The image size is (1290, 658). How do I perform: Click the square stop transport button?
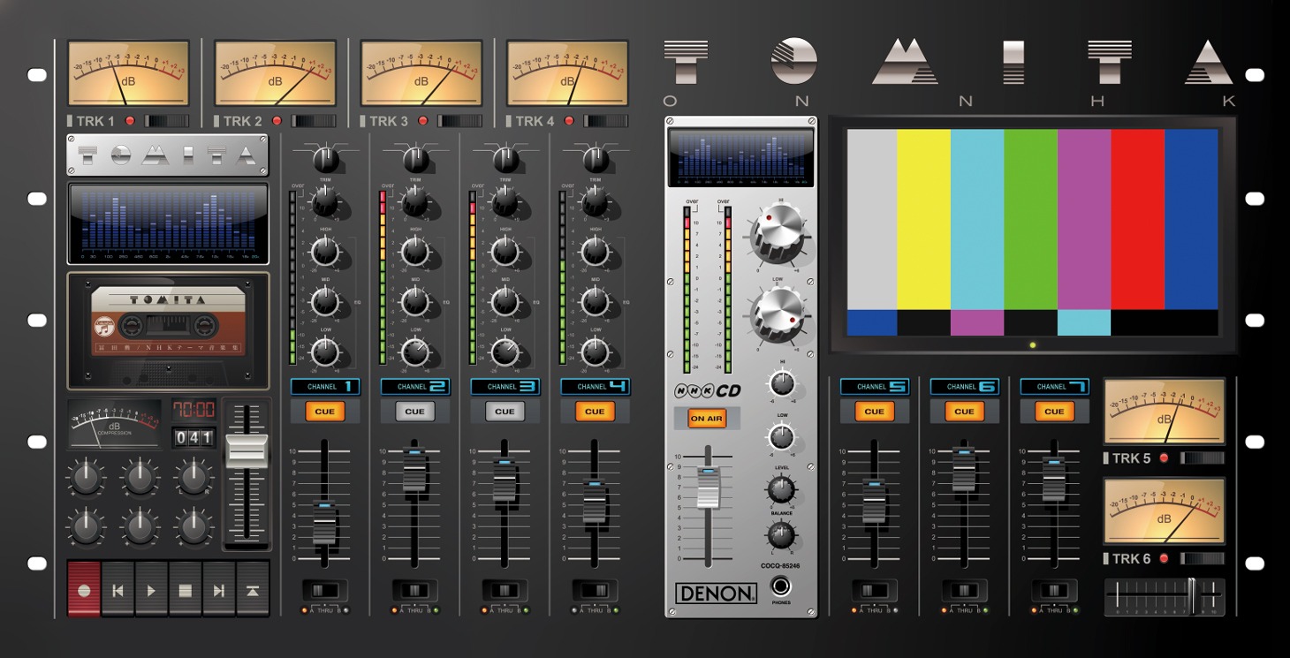(185, 589)
